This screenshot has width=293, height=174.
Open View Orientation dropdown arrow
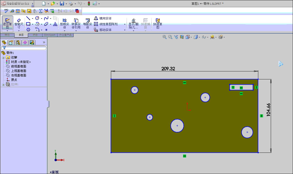pyautogui.click(x=191, y=37)
